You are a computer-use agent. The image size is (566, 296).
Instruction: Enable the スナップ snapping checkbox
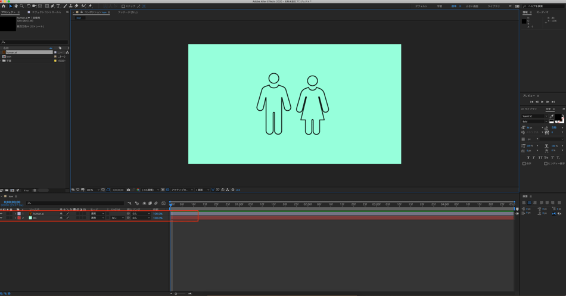[x=123, y=6]
